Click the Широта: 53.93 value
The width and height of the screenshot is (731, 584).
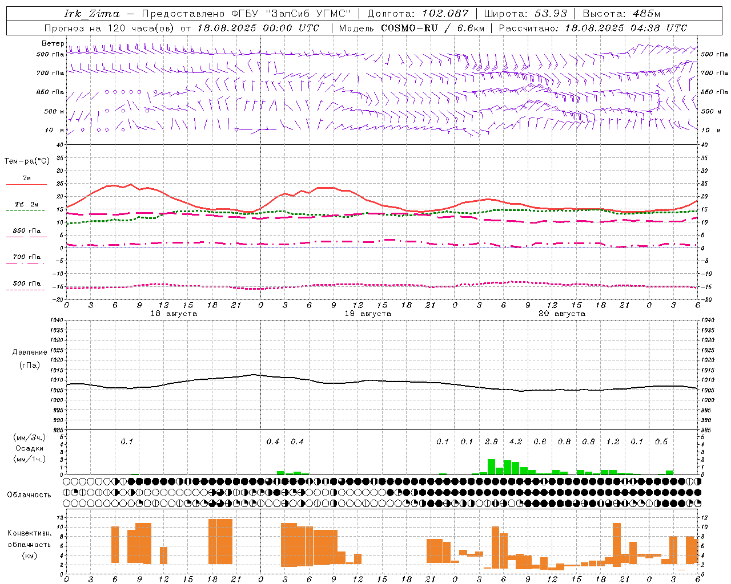tap(525, 14)
